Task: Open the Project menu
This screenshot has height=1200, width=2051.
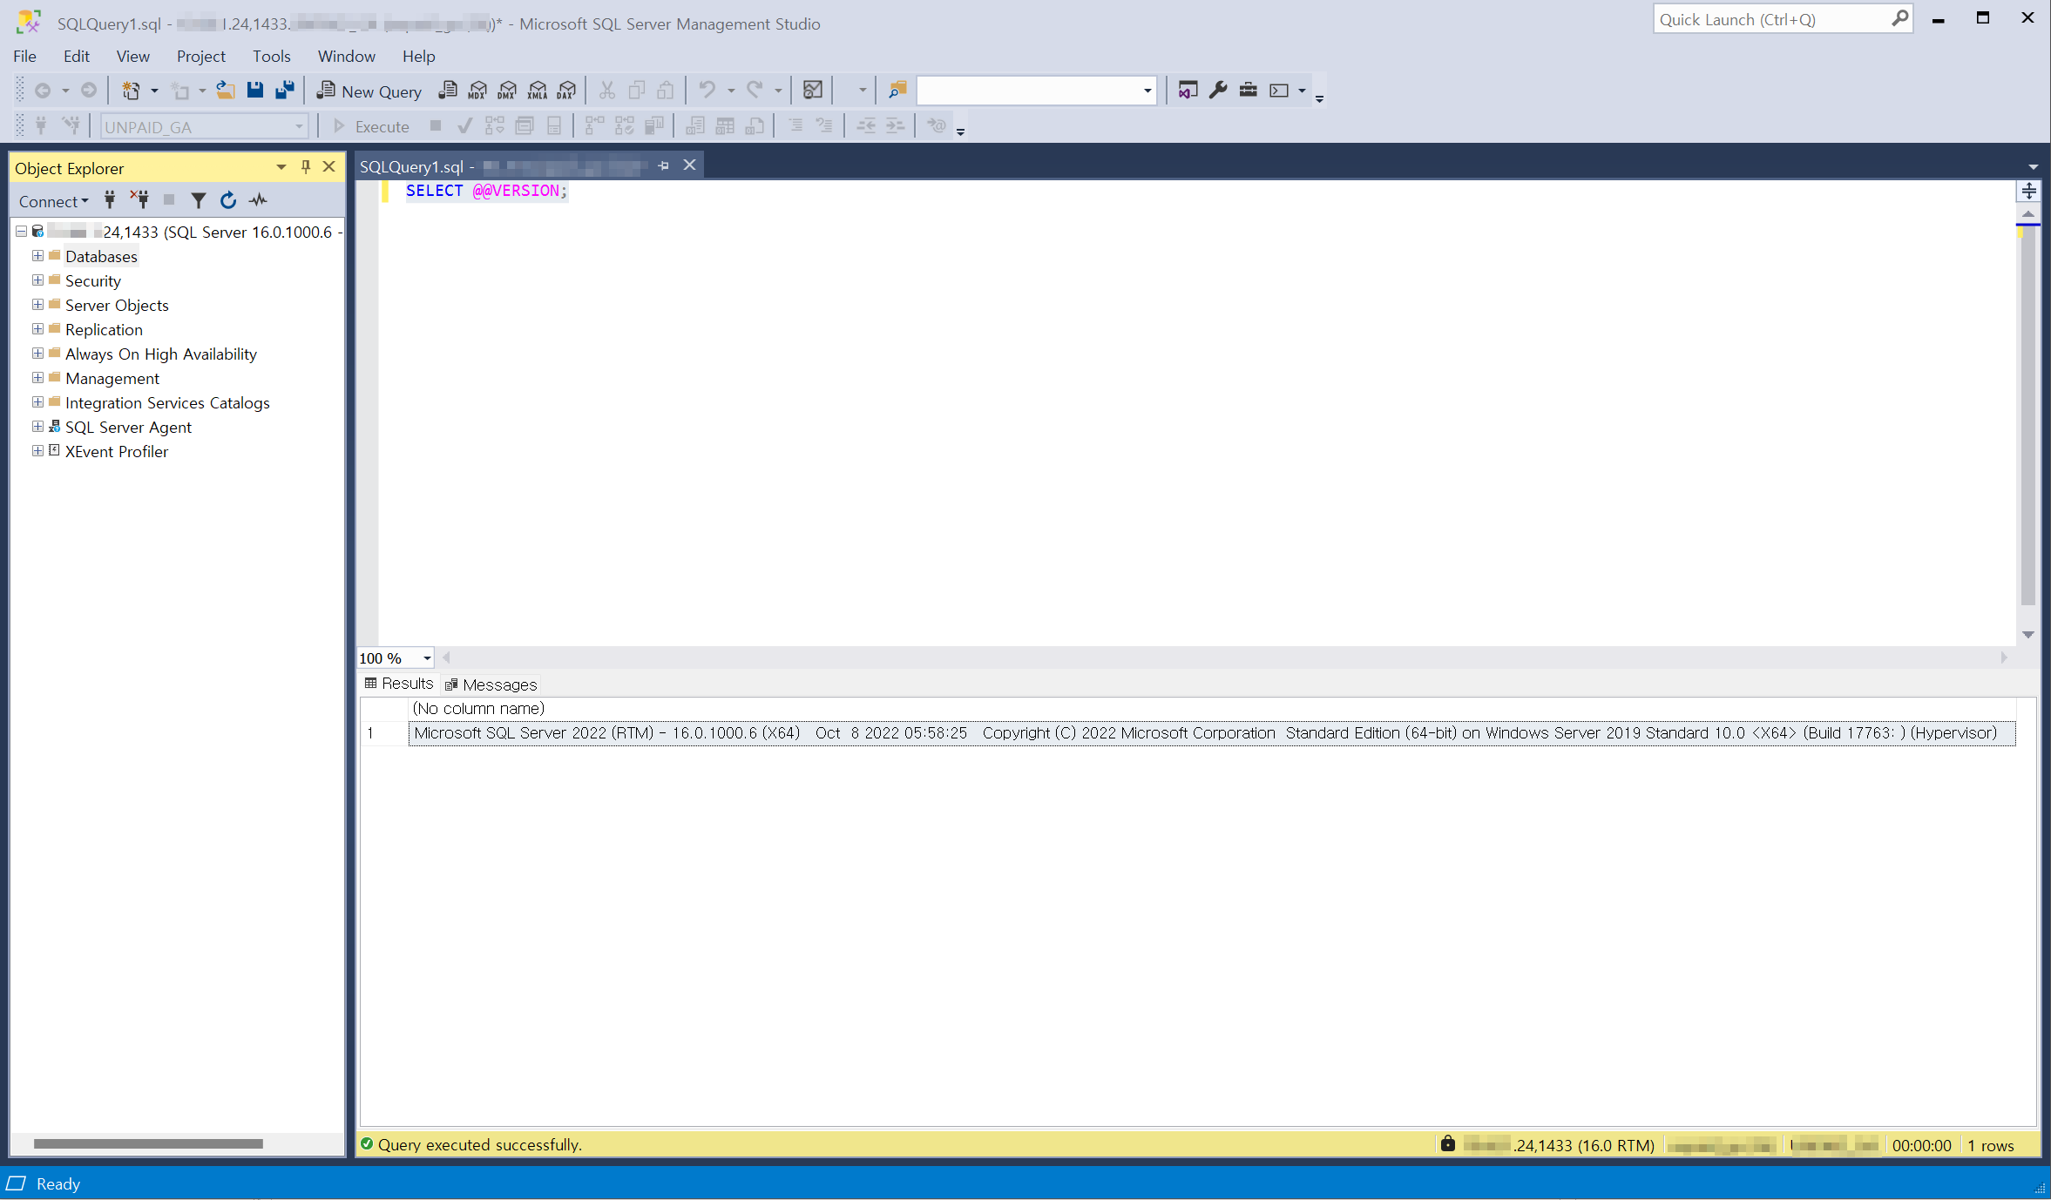Action: tap(201, 57)
